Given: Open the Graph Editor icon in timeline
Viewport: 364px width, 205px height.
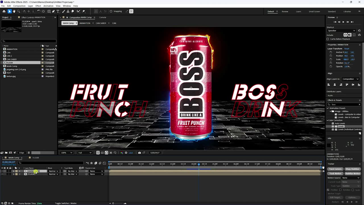Looking at the screenshot, I should 104,163.
